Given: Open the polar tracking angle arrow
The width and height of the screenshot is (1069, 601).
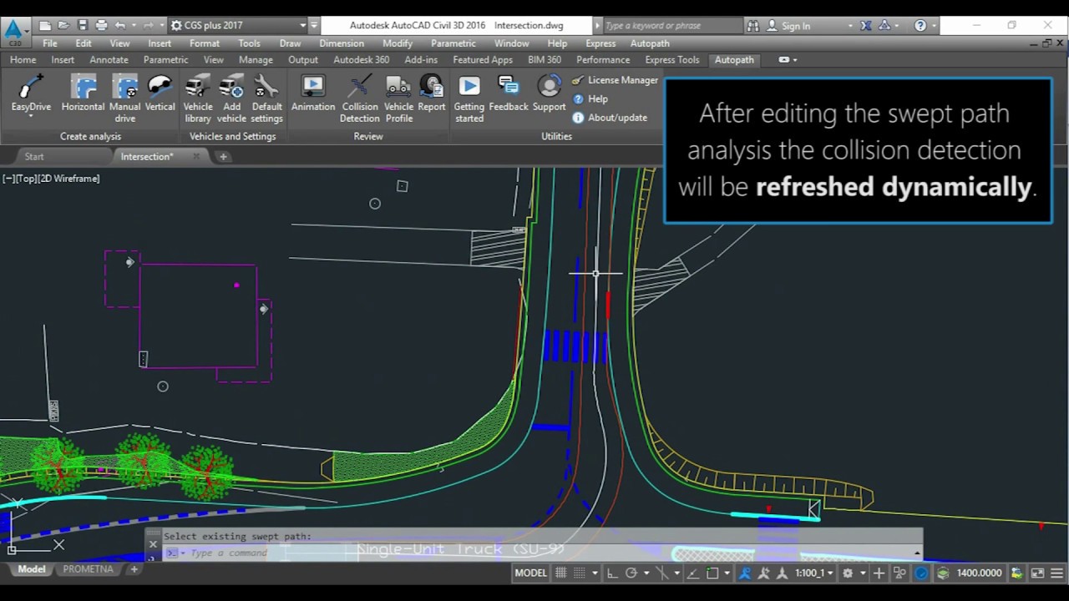Looking at the screenshot, I should coord(646,573).
